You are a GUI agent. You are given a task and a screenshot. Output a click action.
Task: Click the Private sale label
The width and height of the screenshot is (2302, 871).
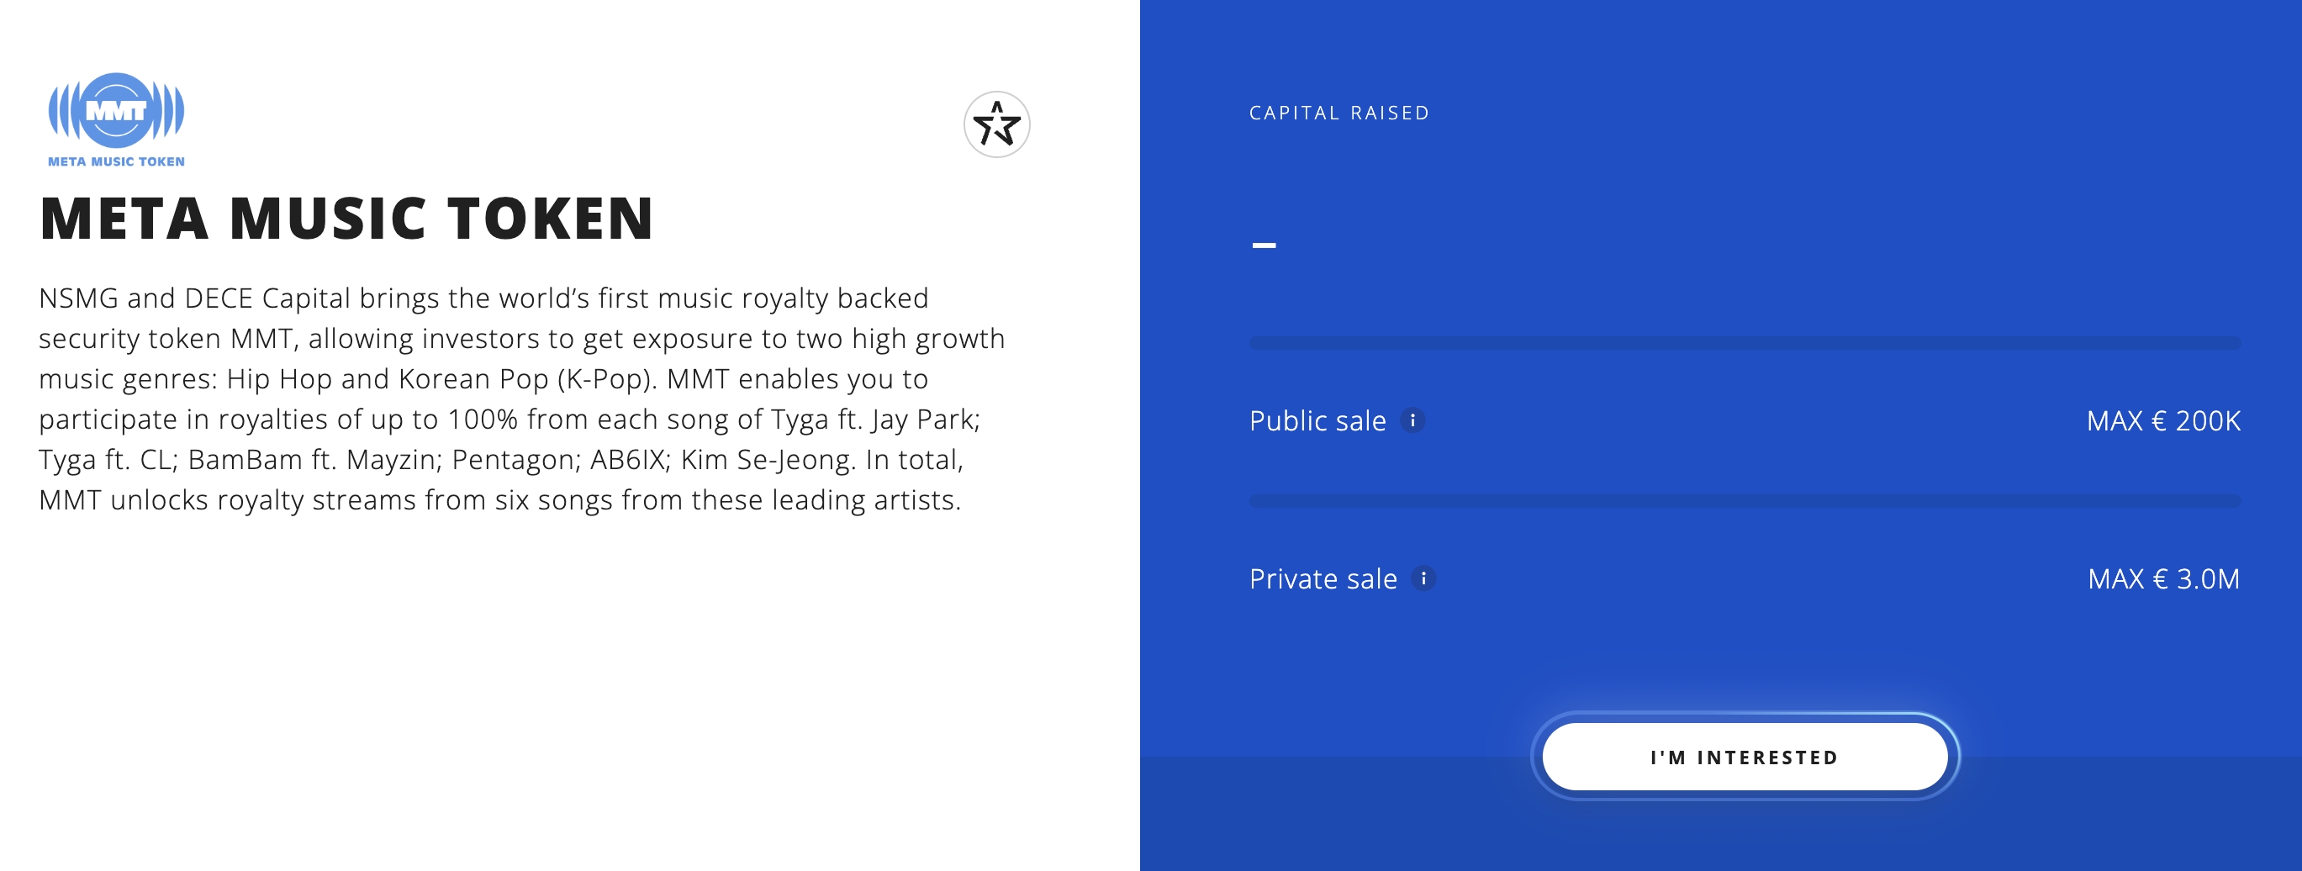tap(1323, 579)
